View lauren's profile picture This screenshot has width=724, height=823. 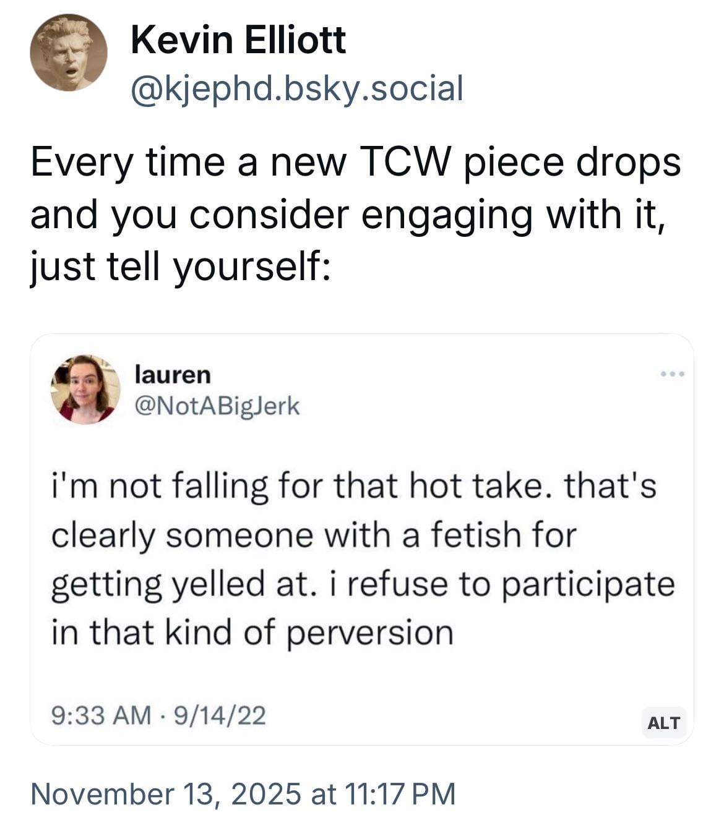pyautogui.click(x=85, y=390)
